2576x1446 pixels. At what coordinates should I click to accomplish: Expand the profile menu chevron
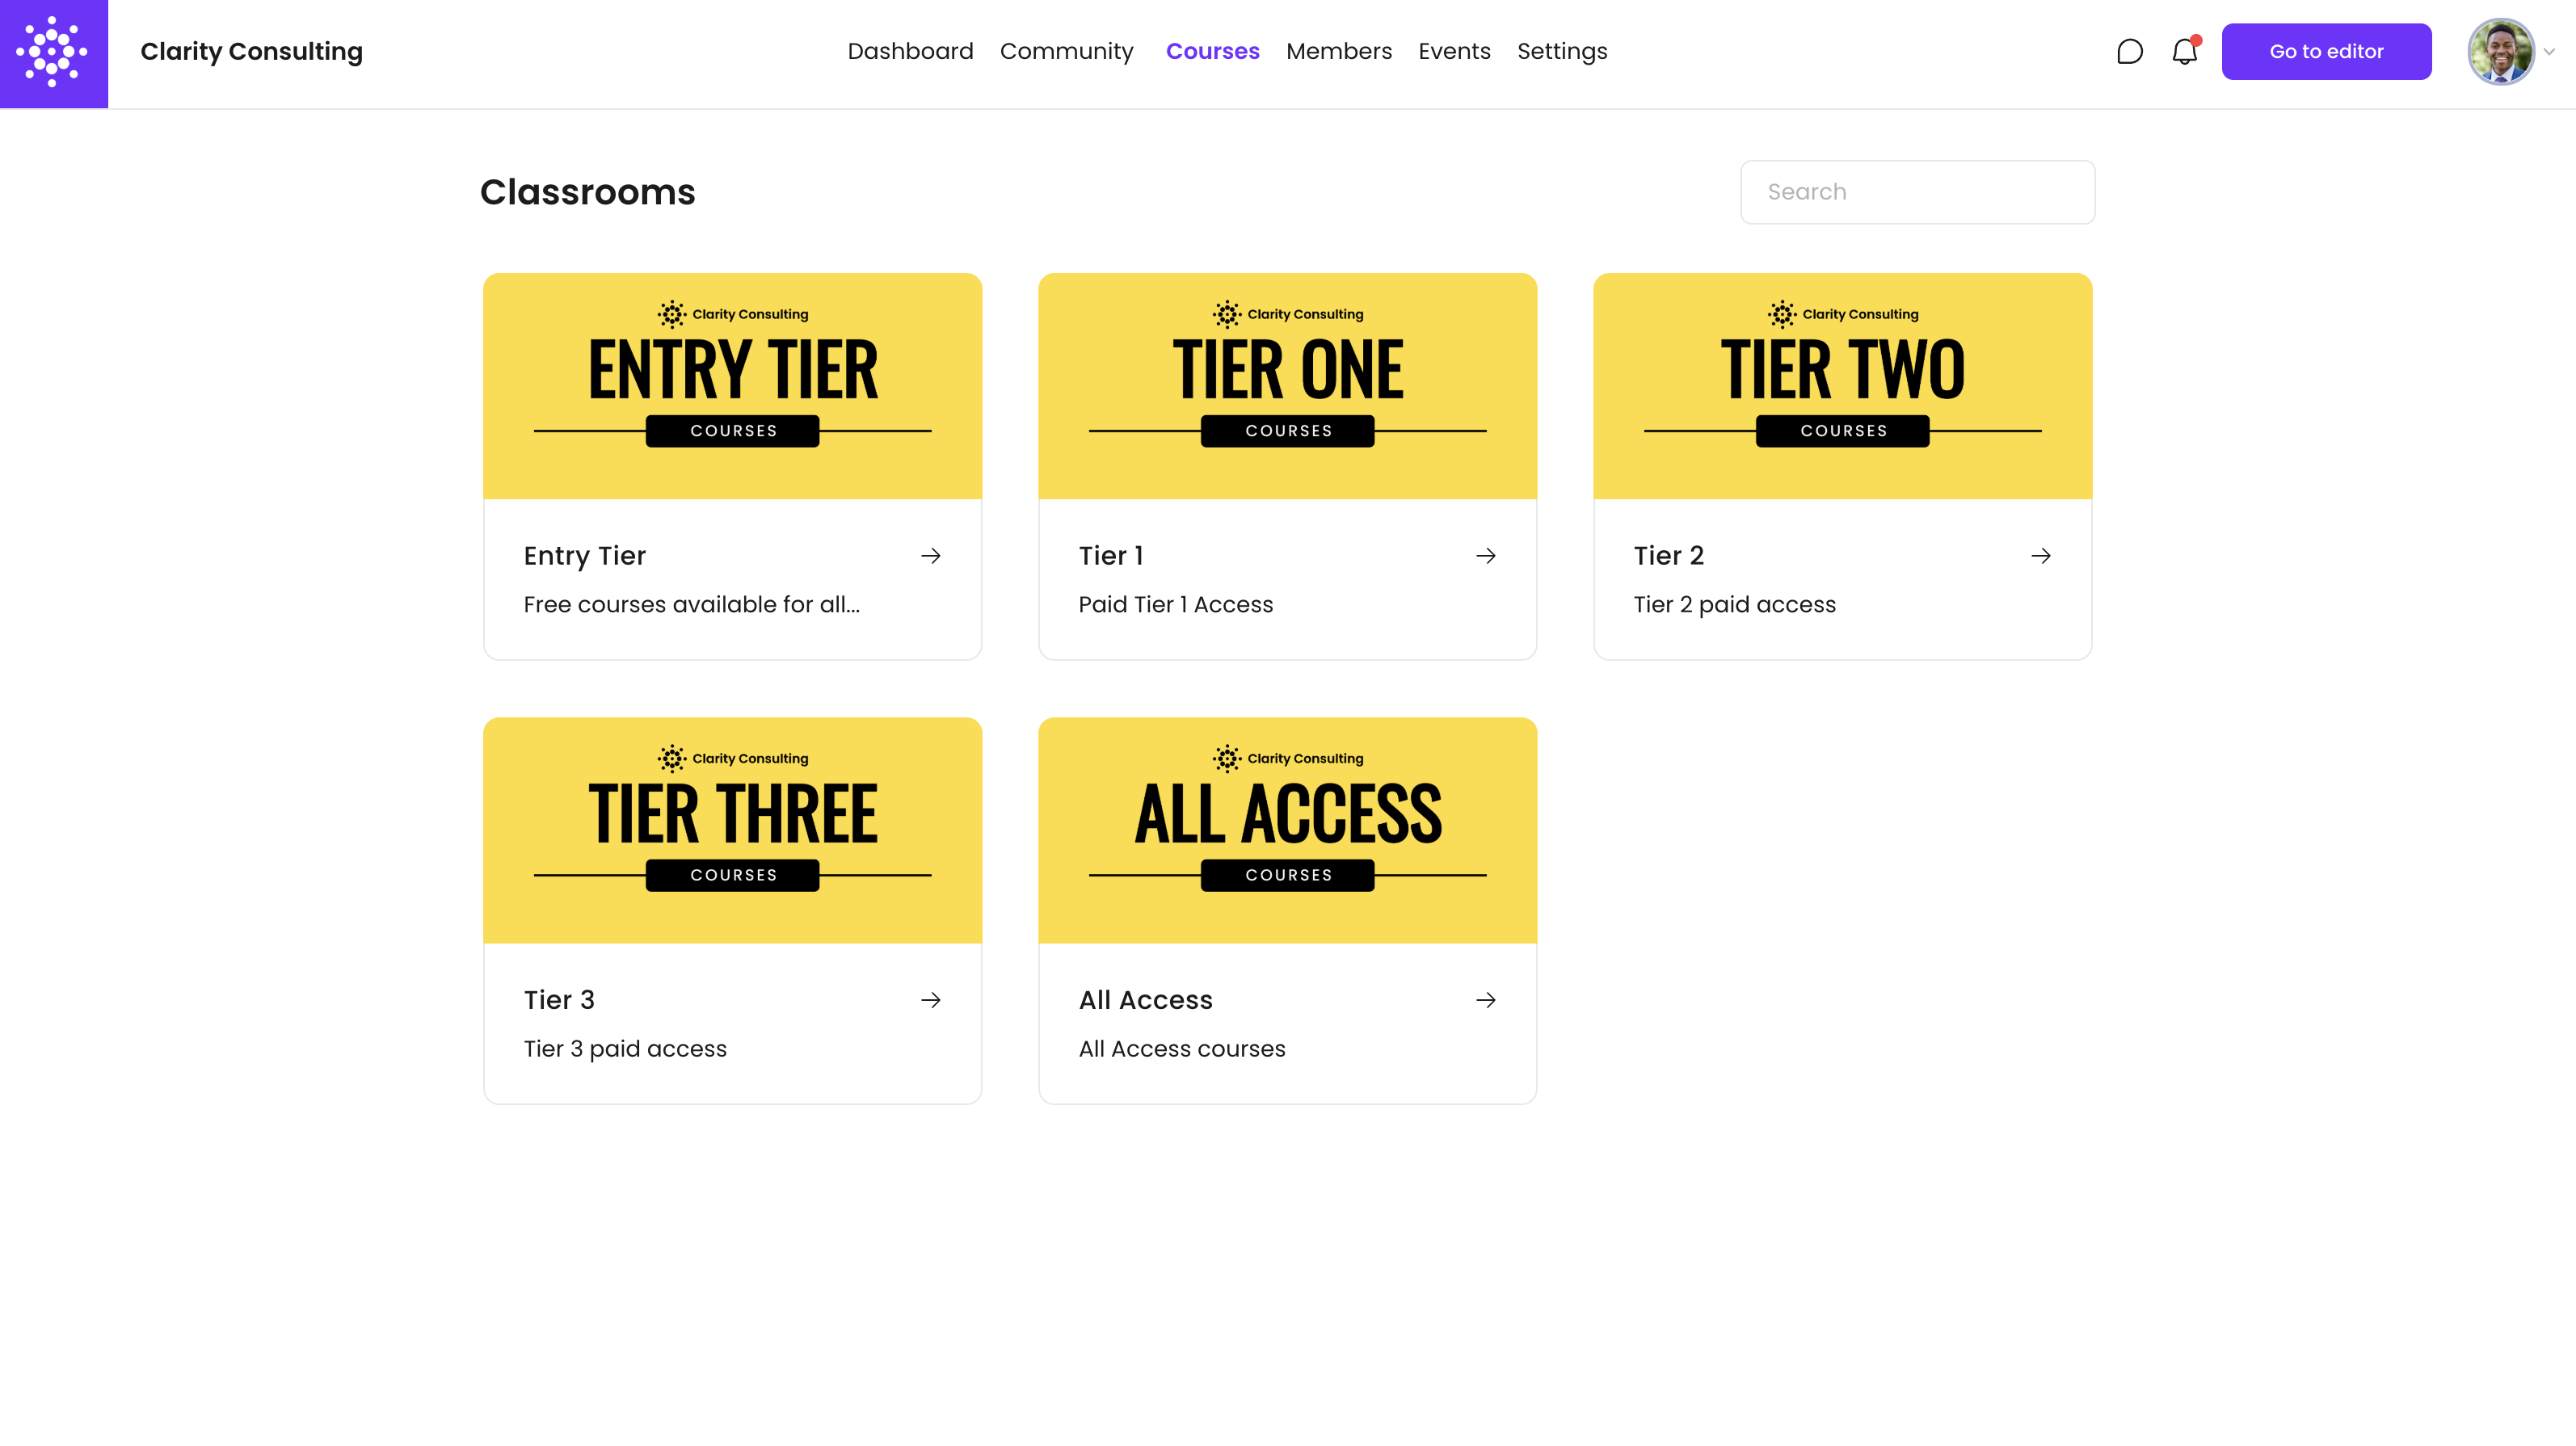point(2549,52)
